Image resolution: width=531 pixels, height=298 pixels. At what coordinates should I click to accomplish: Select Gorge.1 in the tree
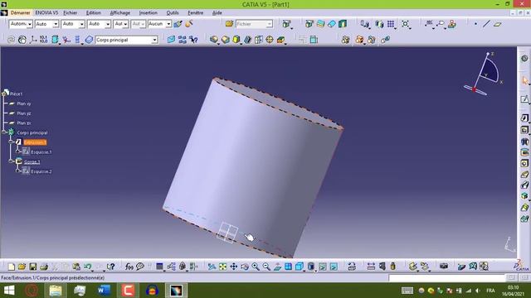click(32, 162)
